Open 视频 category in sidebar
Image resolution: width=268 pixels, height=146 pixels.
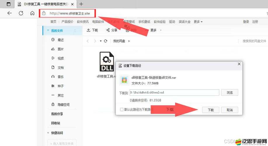(60, 58)
